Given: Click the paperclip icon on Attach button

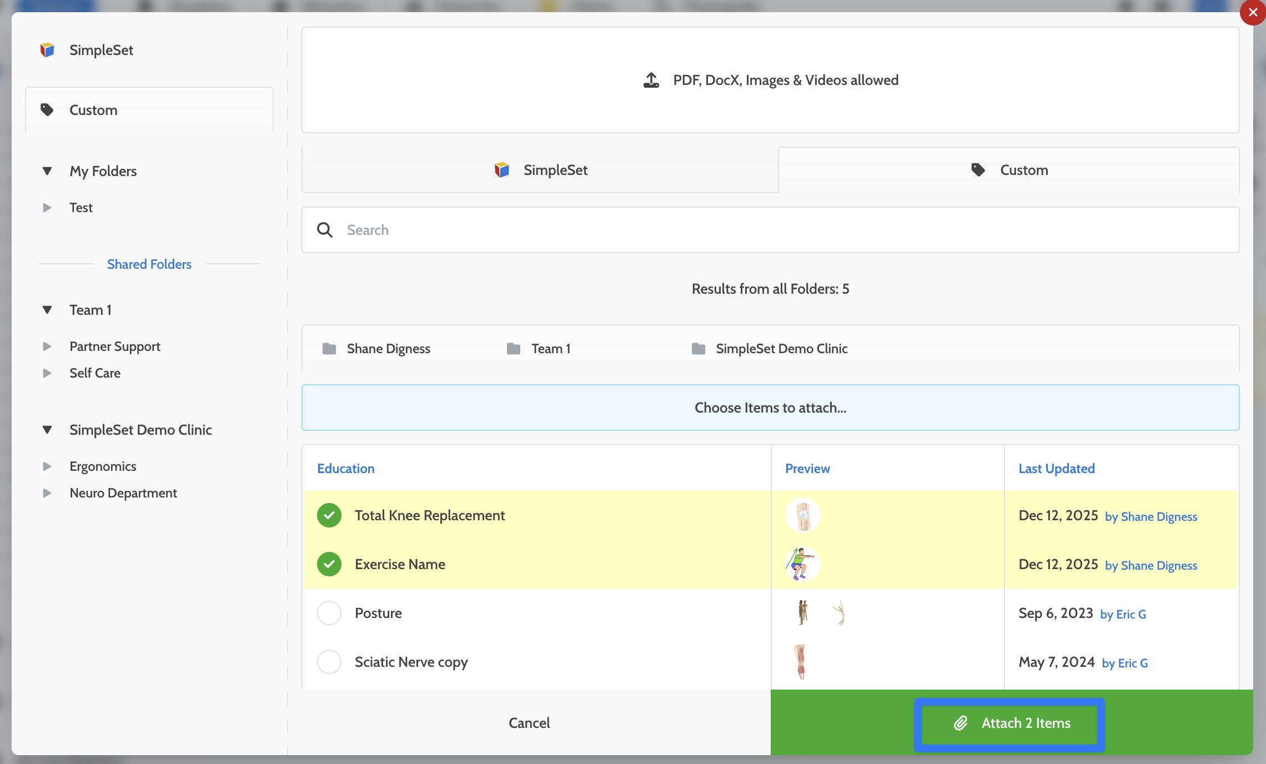Looking at the screenshot, I should (961, 723).
